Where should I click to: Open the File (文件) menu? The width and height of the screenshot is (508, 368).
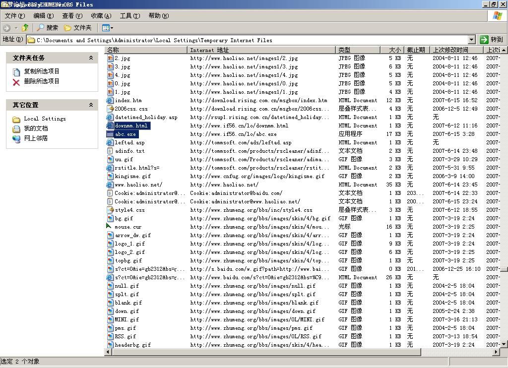14,16
